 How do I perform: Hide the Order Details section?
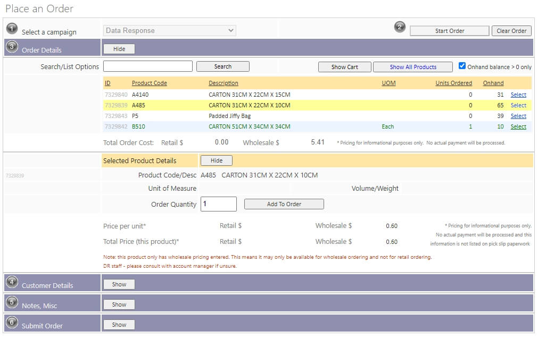click(x=119, y=49)
